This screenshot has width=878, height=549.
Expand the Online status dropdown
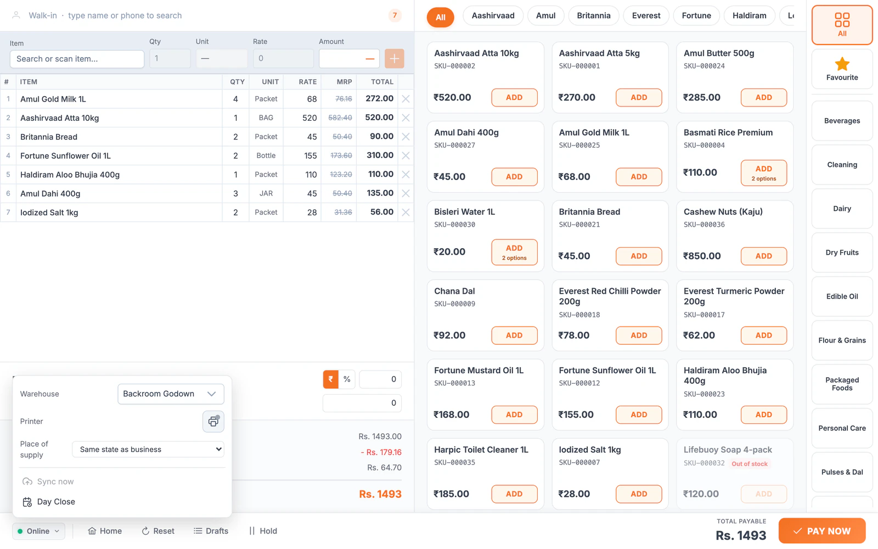38,531
